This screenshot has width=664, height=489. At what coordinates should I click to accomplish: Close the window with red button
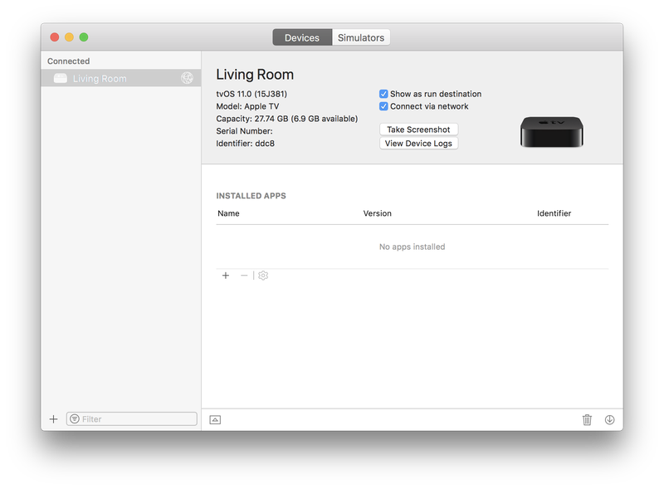click(x=55, y=37)
